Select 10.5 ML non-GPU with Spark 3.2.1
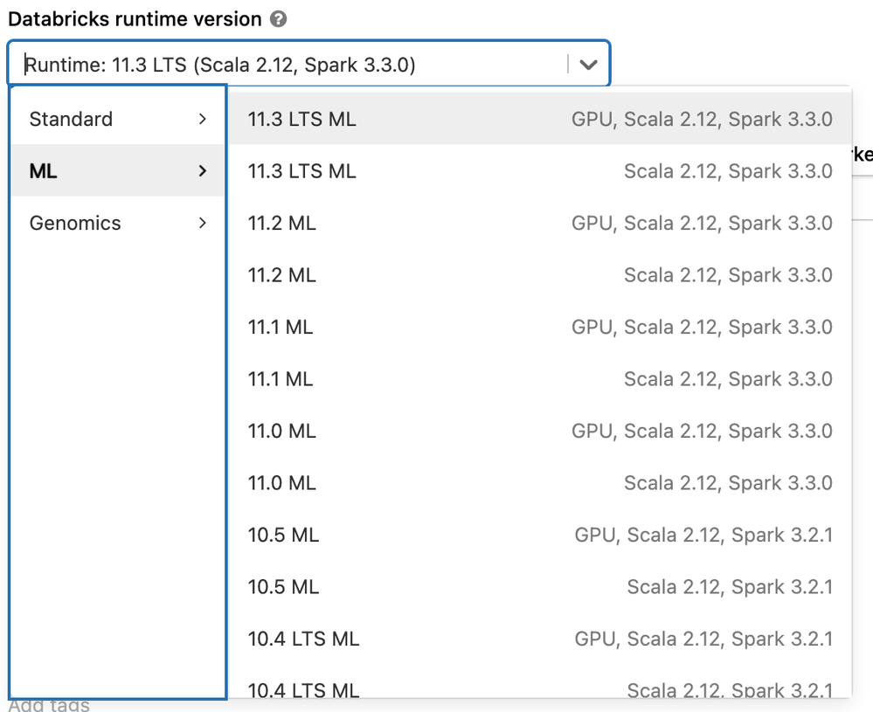 (x=539, y=587)
